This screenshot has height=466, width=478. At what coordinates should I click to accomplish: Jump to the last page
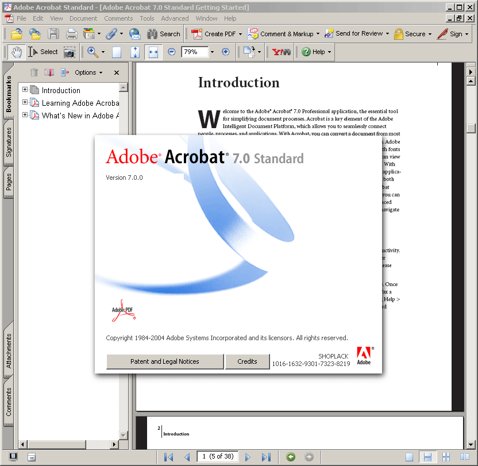tap(266, 457)
